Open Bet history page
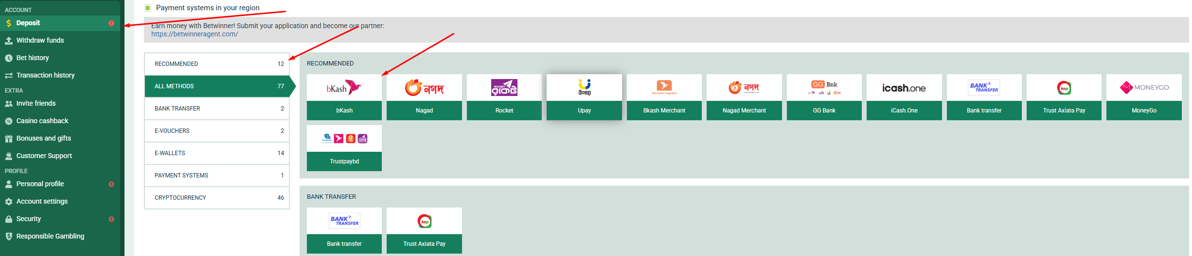The width and height of the screenshot is (1192, 256). click(x=60, y=58)
